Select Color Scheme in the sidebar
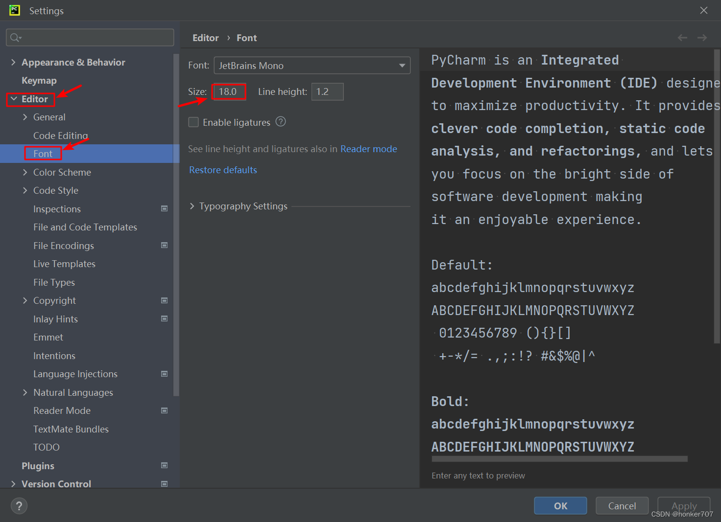This screenshot has height=522, width=721. pyautogui.click(x=62, y=172)
